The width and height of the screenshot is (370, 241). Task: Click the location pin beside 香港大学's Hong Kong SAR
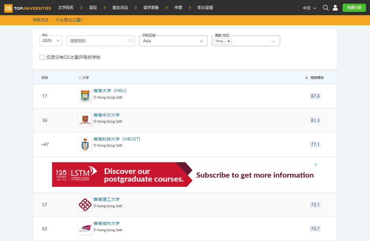point(95,97)
